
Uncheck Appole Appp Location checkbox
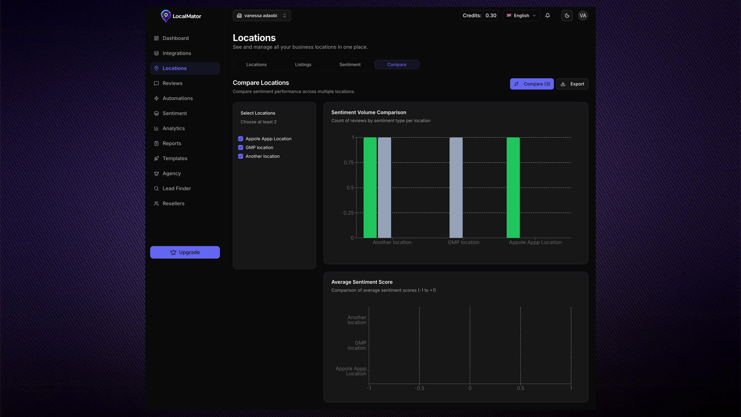click(241, 139)
